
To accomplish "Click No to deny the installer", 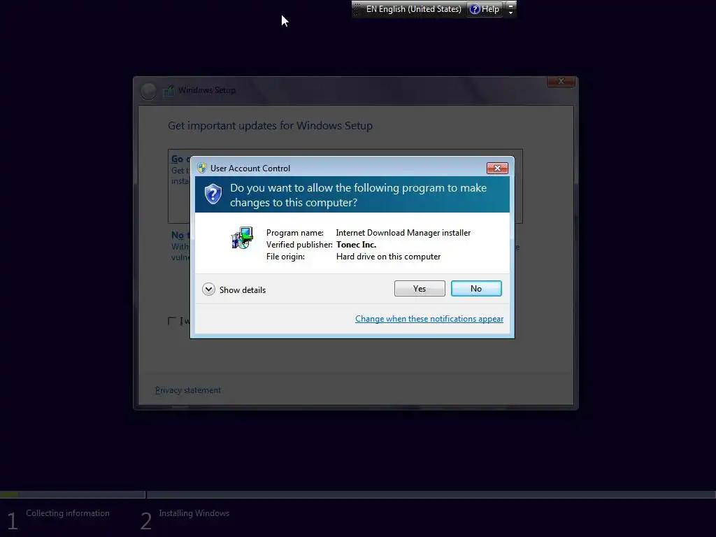I will 475,289.
